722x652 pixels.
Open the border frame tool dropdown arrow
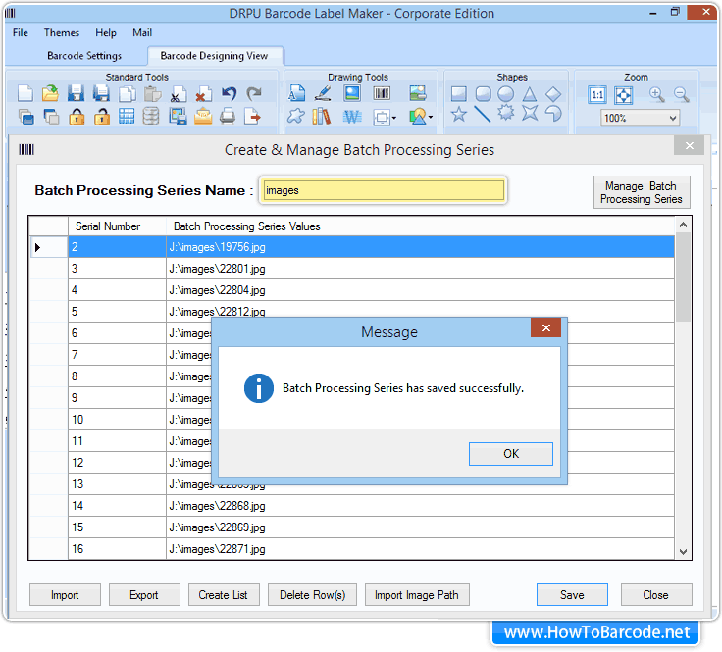[x=394, y=118]
